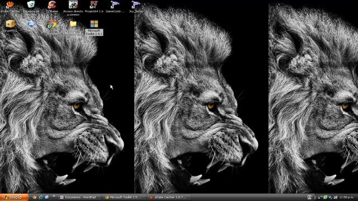Expand the quick launch overflow chevron
Image resolution: width=358 pixels, height=201 pixels.
tap(54, 196)
